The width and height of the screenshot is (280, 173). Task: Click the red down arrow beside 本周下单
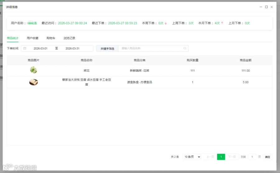(166, 23)
